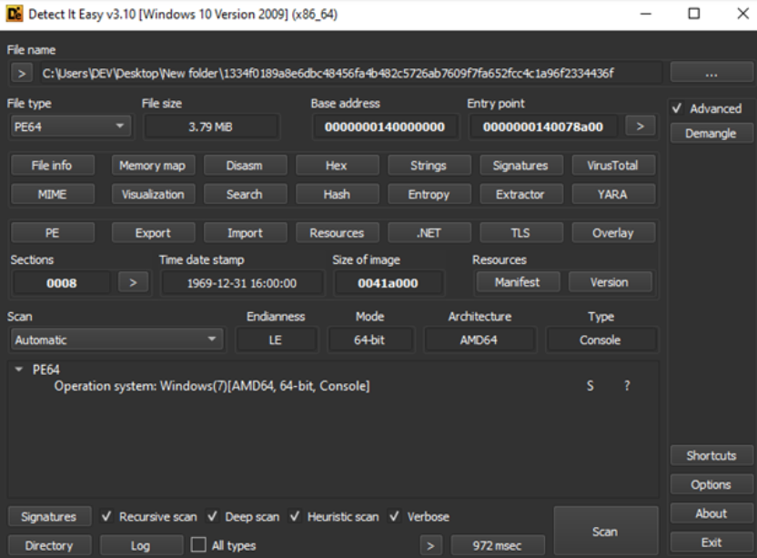The image size is (757, 558).
Task: Maximize the Detect It Easy window
Action: pyautogui.click(x=693, y=14)
